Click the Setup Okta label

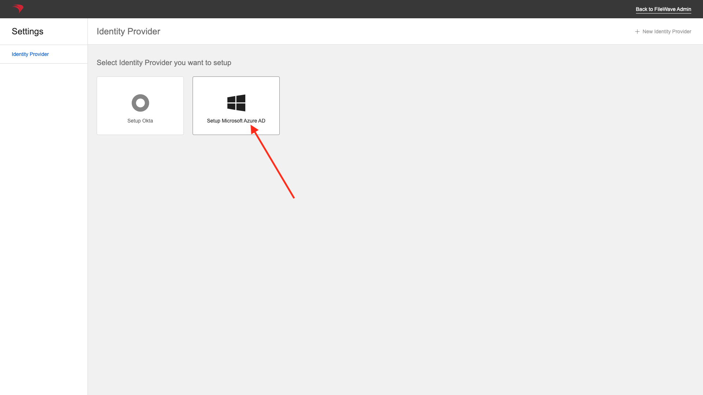click(x=140, y=121)
